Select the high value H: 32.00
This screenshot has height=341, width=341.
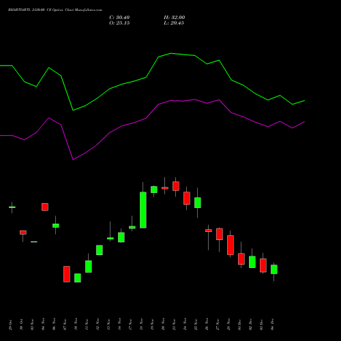pos(174,18)
